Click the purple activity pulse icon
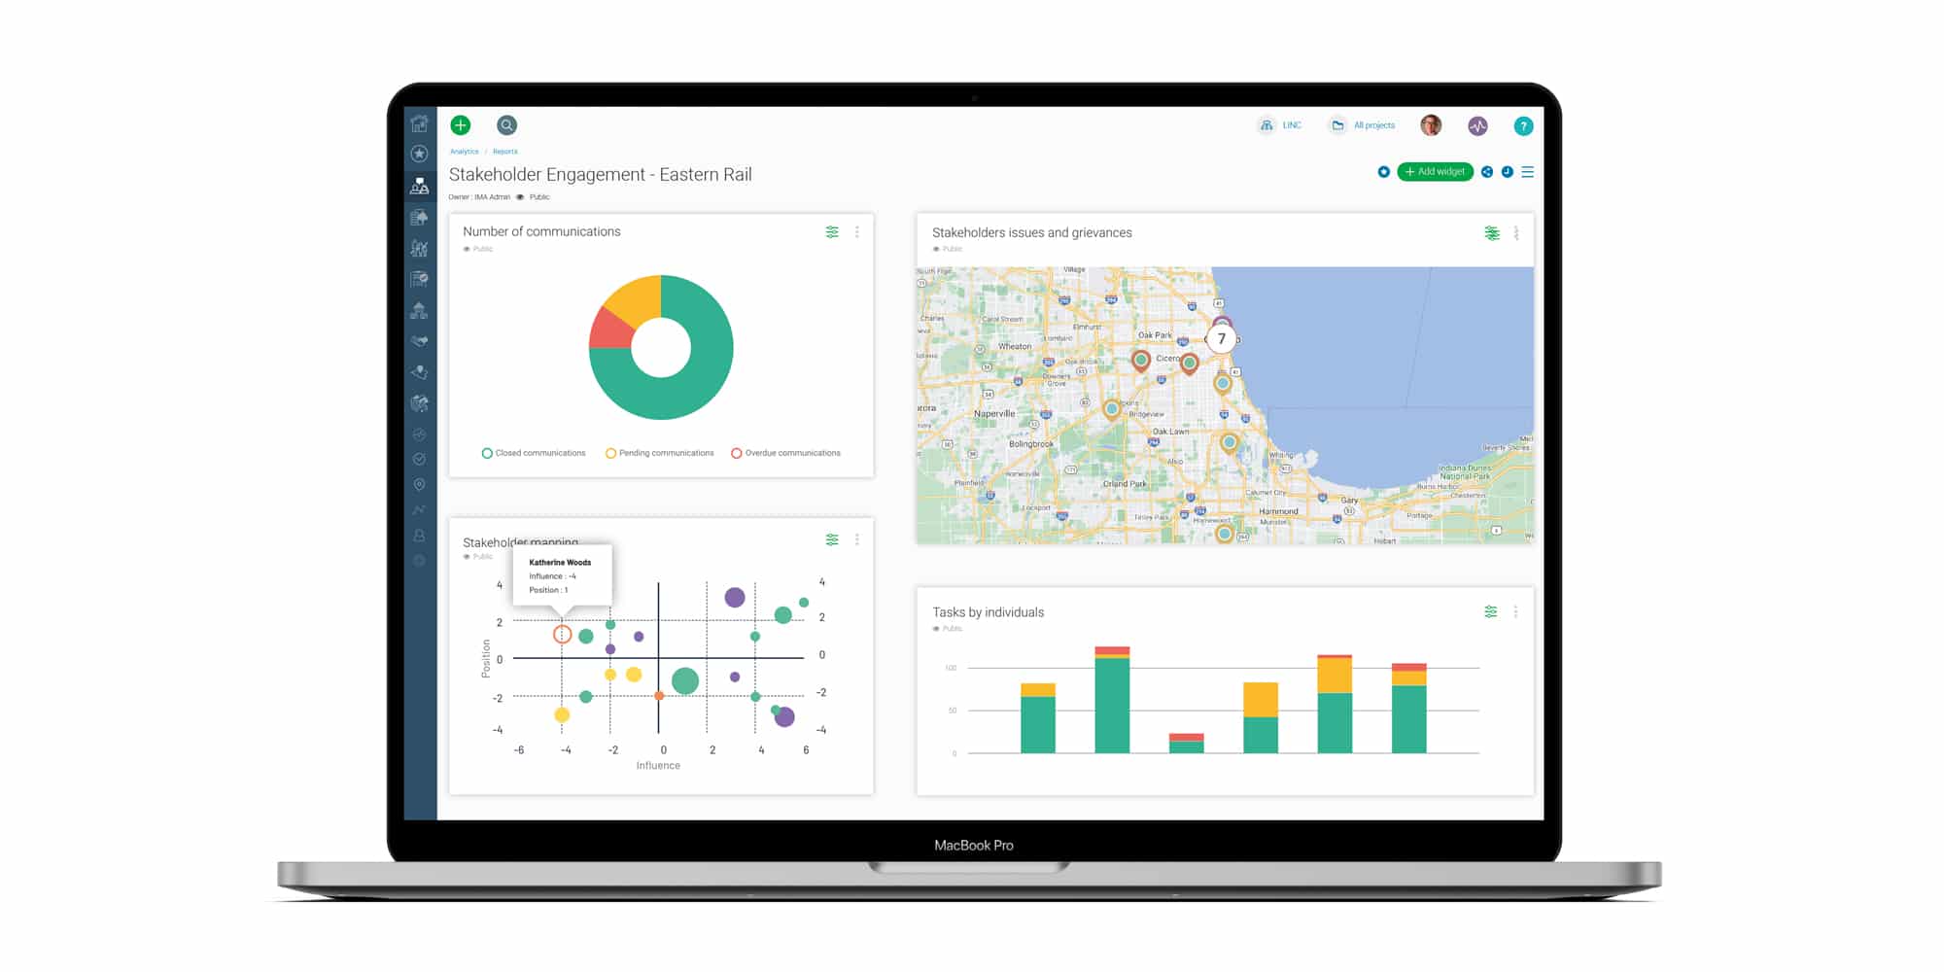Viewport: 1944px width, 972px height. click(x=1477, y=125)
